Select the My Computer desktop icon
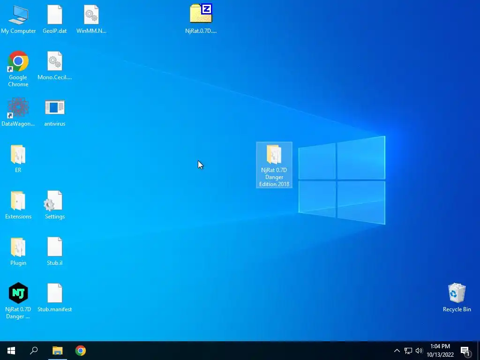The width and height of the screenshot is (480, 360). click(18, 19)
